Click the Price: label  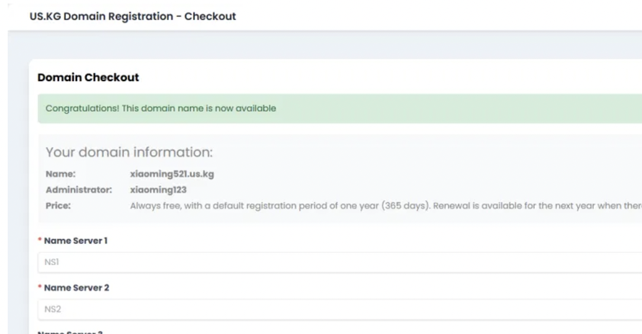[x=58, y=206]
